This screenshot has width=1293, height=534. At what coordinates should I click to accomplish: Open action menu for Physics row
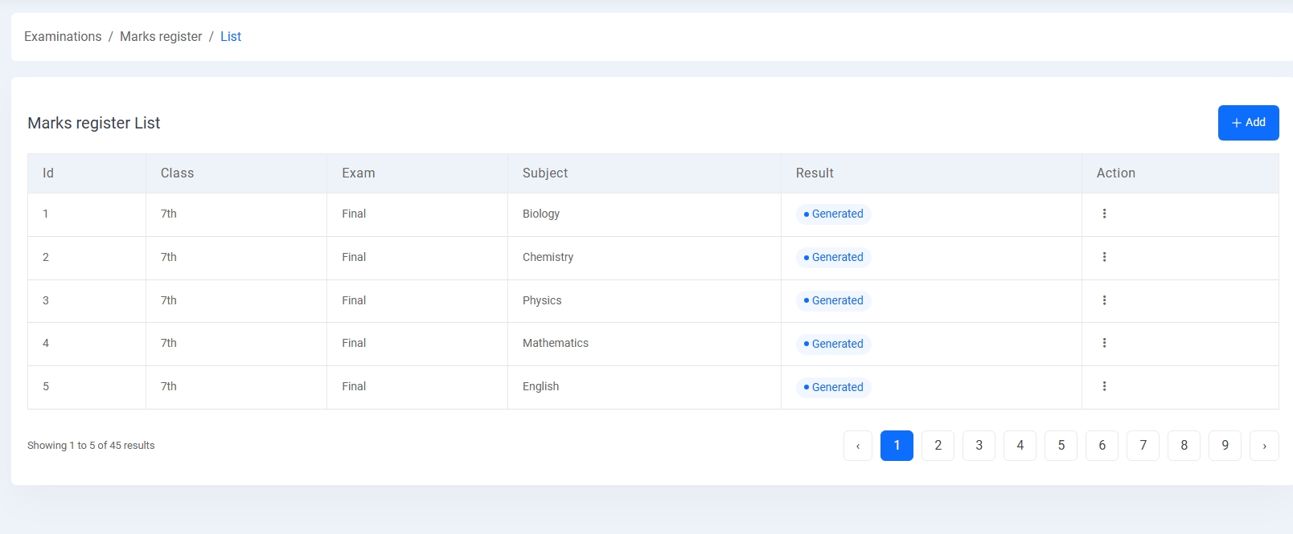tap(1104, 300)
